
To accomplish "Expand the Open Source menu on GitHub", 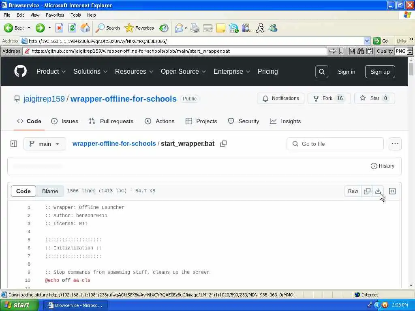I will [x=183, y=71].
